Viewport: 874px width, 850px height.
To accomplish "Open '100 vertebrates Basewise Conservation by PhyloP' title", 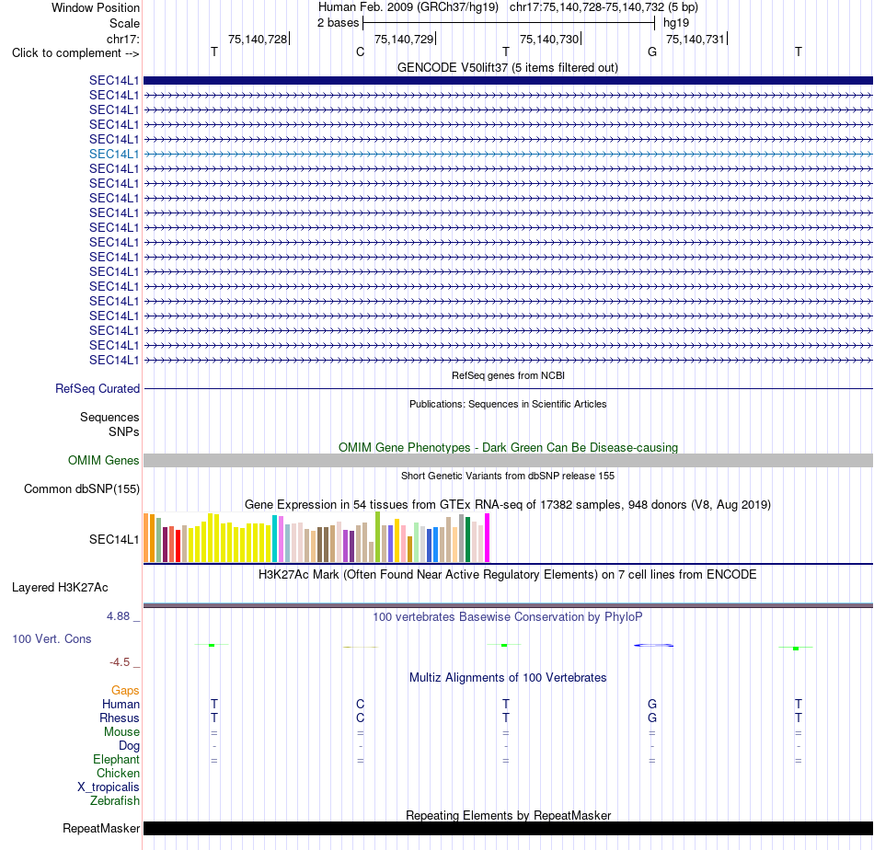I will (508, 617).
